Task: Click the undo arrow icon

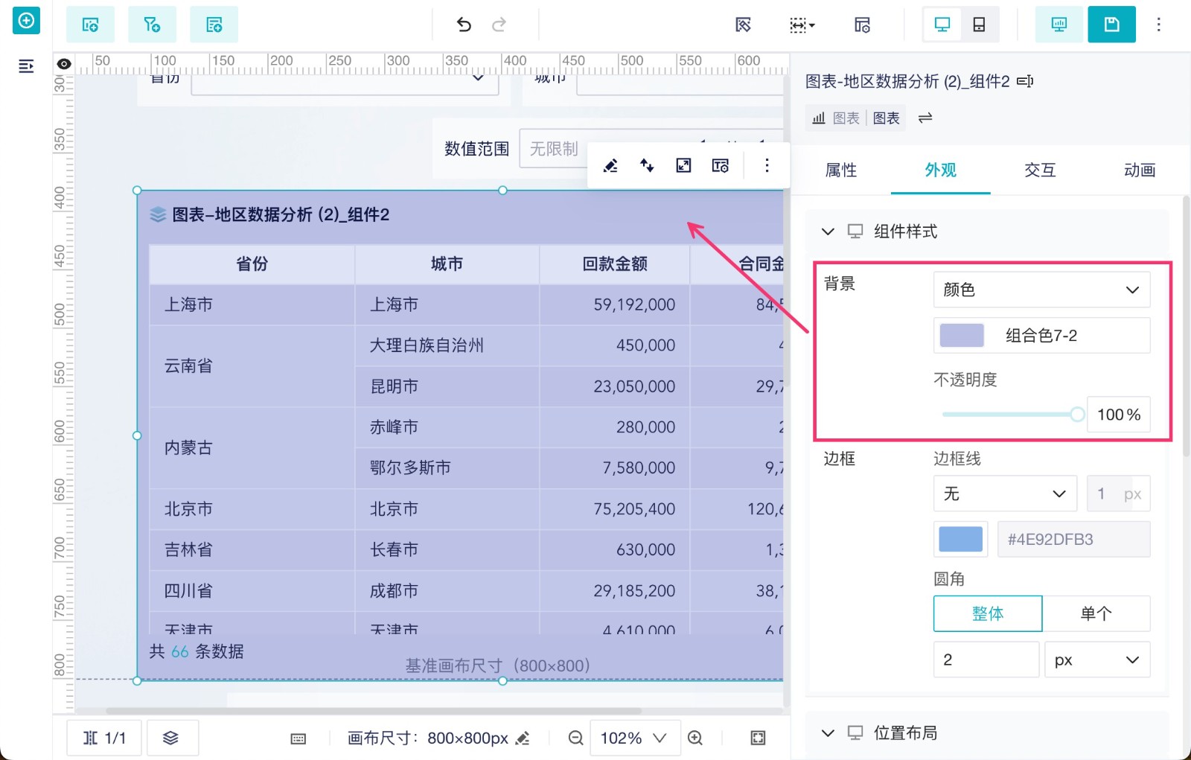Action: coord(464,25)
